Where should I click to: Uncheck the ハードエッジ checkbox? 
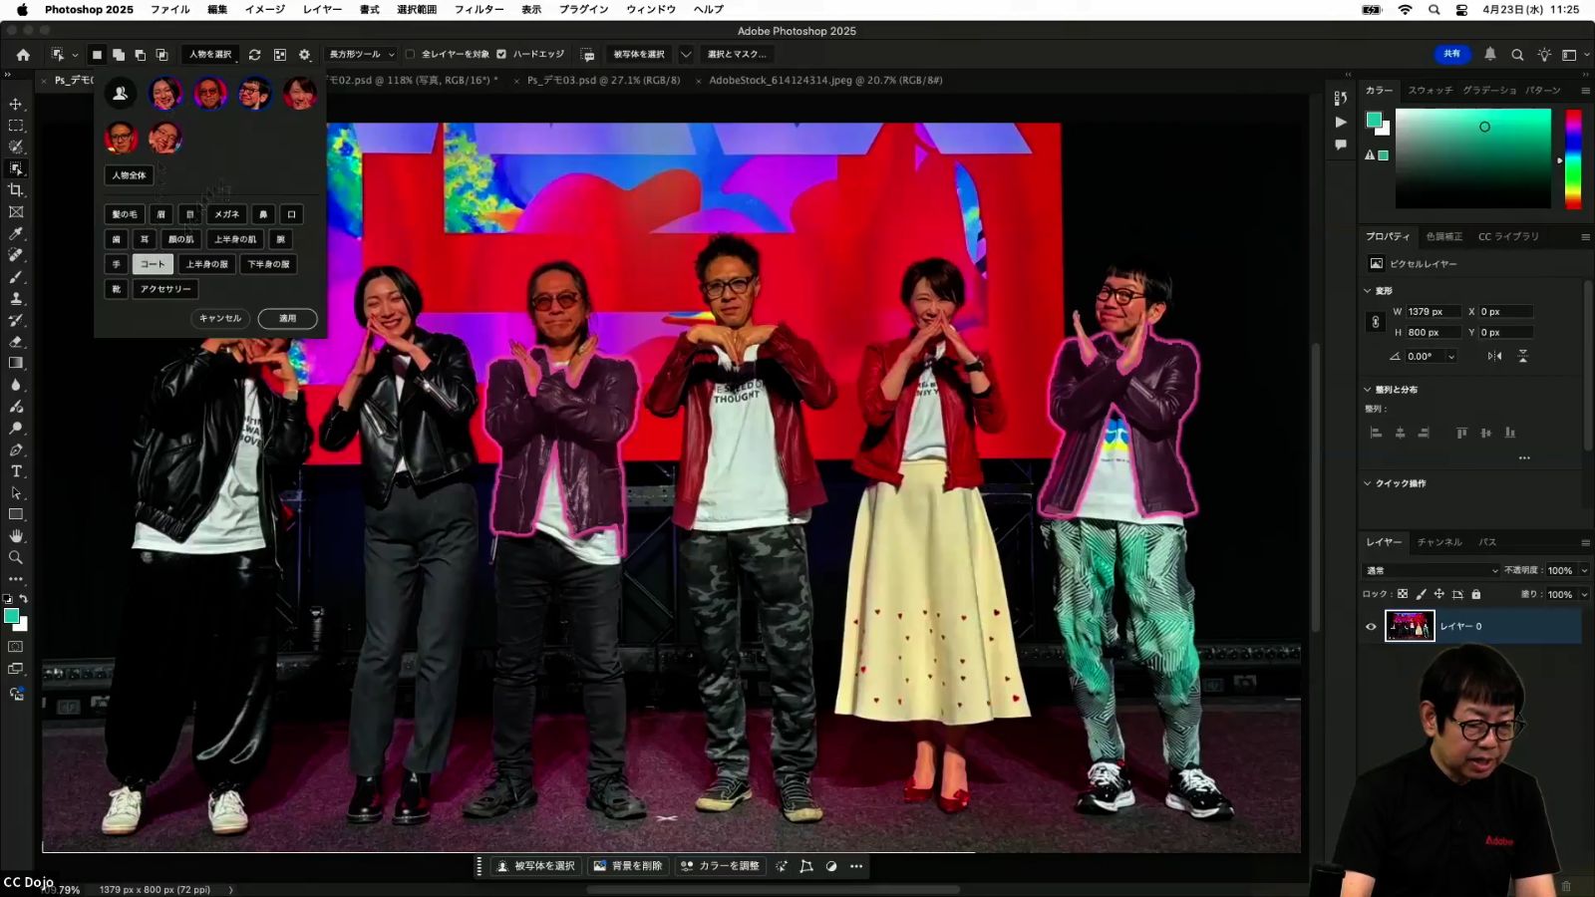pyautogui.click(x=501, y=55)
